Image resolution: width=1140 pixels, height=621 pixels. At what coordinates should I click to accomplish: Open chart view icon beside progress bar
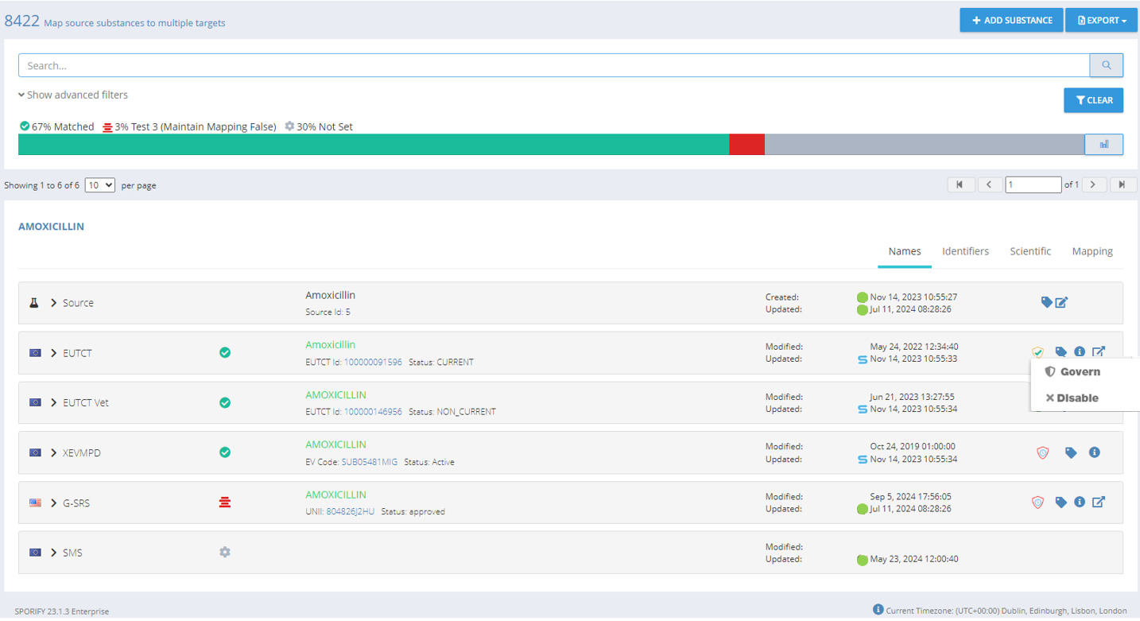1103,144
